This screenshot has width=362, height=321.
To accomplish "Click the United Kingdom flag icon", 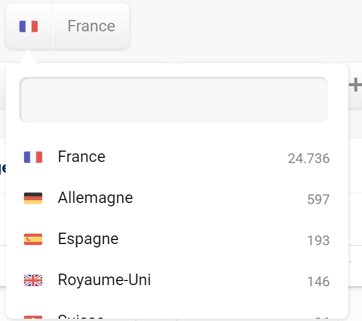I will pos(33,281).
